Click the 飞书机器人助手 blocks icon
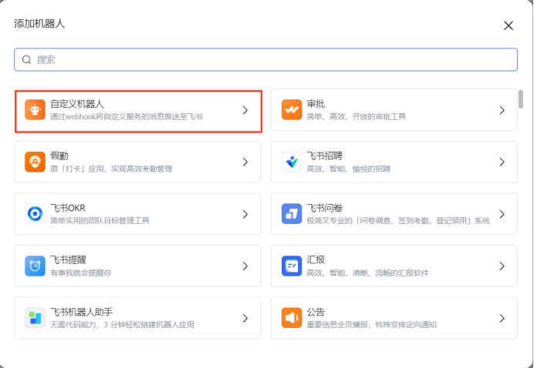This screenshot has height=368, width=534. [35, 318]
